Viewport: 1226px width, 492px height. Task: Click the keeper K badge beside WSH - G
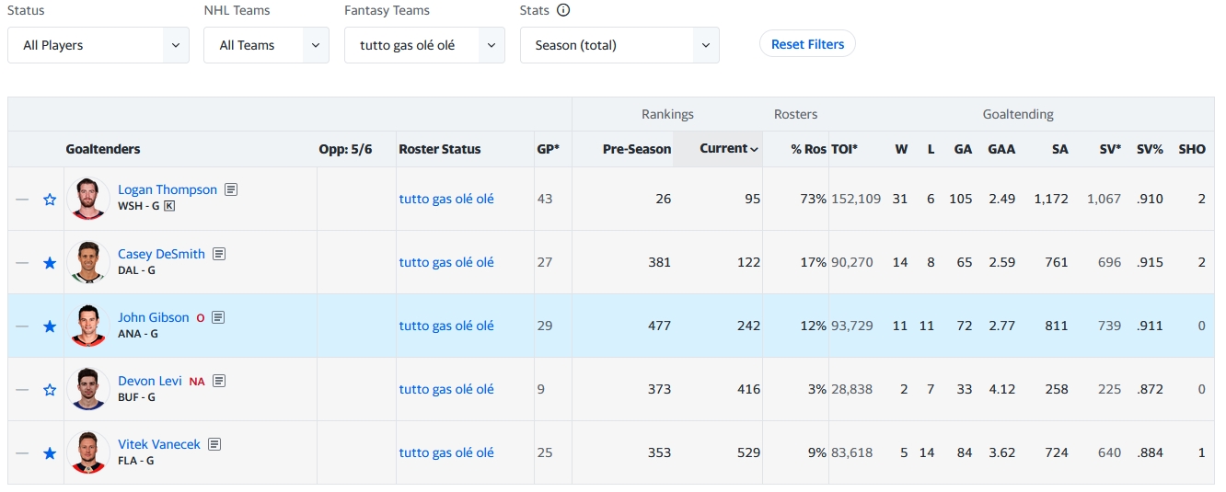[x=169, y=206]
